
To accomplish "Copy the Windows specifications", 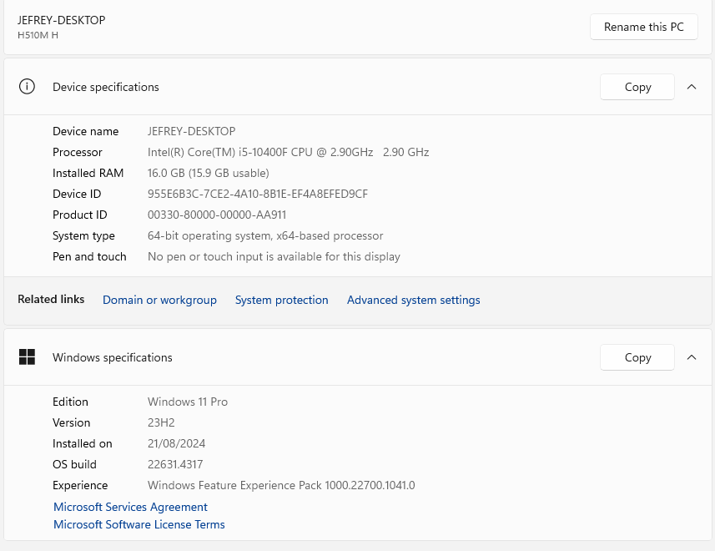I will coord(637,357).
